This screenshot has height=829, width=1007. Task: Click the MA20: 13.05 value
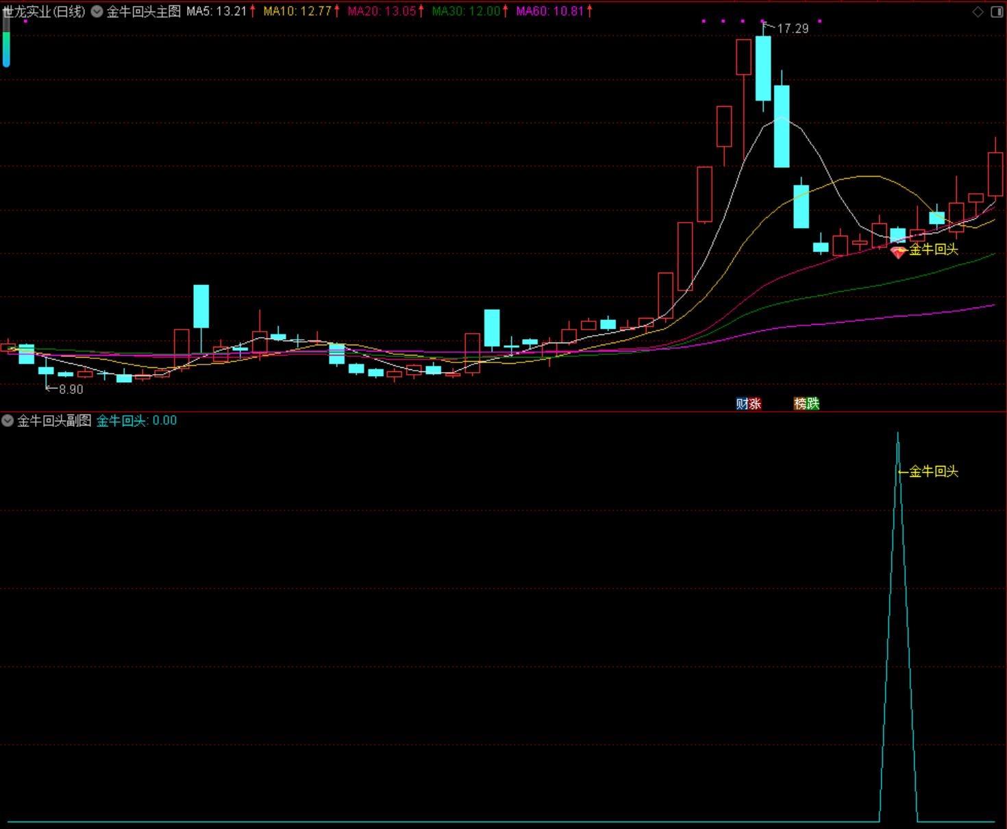pos(382,12)
